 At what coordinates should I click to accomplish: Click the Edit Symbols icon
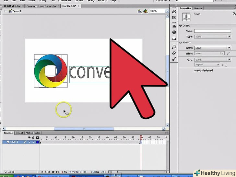145,11
